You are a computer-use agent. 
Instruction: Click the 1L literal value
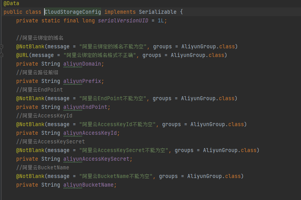point(161,20)
